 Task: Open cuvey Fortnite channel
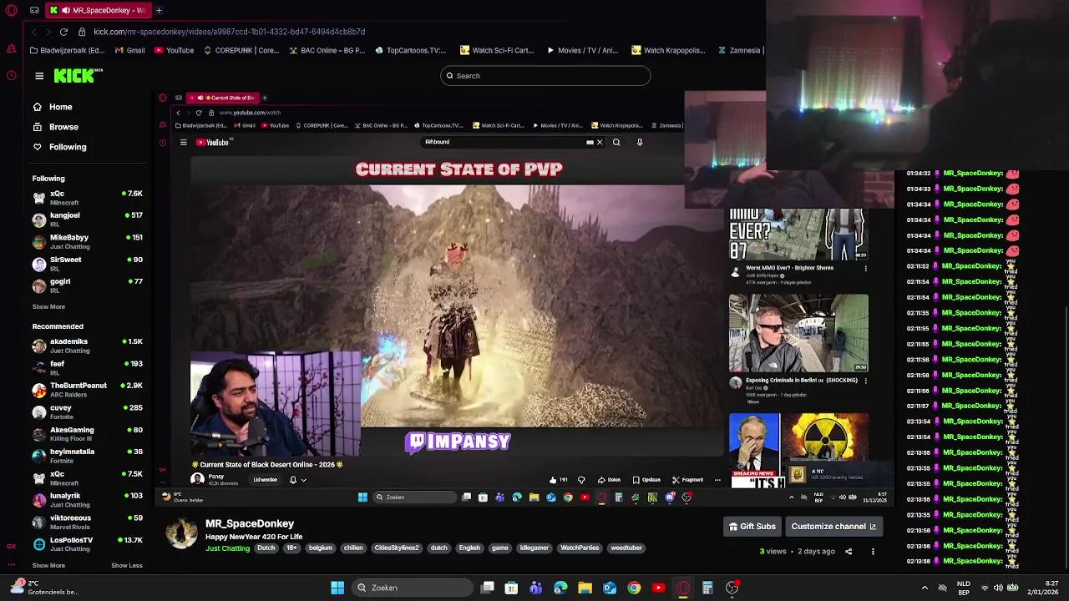pyautogui.click(x=88, y=412)
